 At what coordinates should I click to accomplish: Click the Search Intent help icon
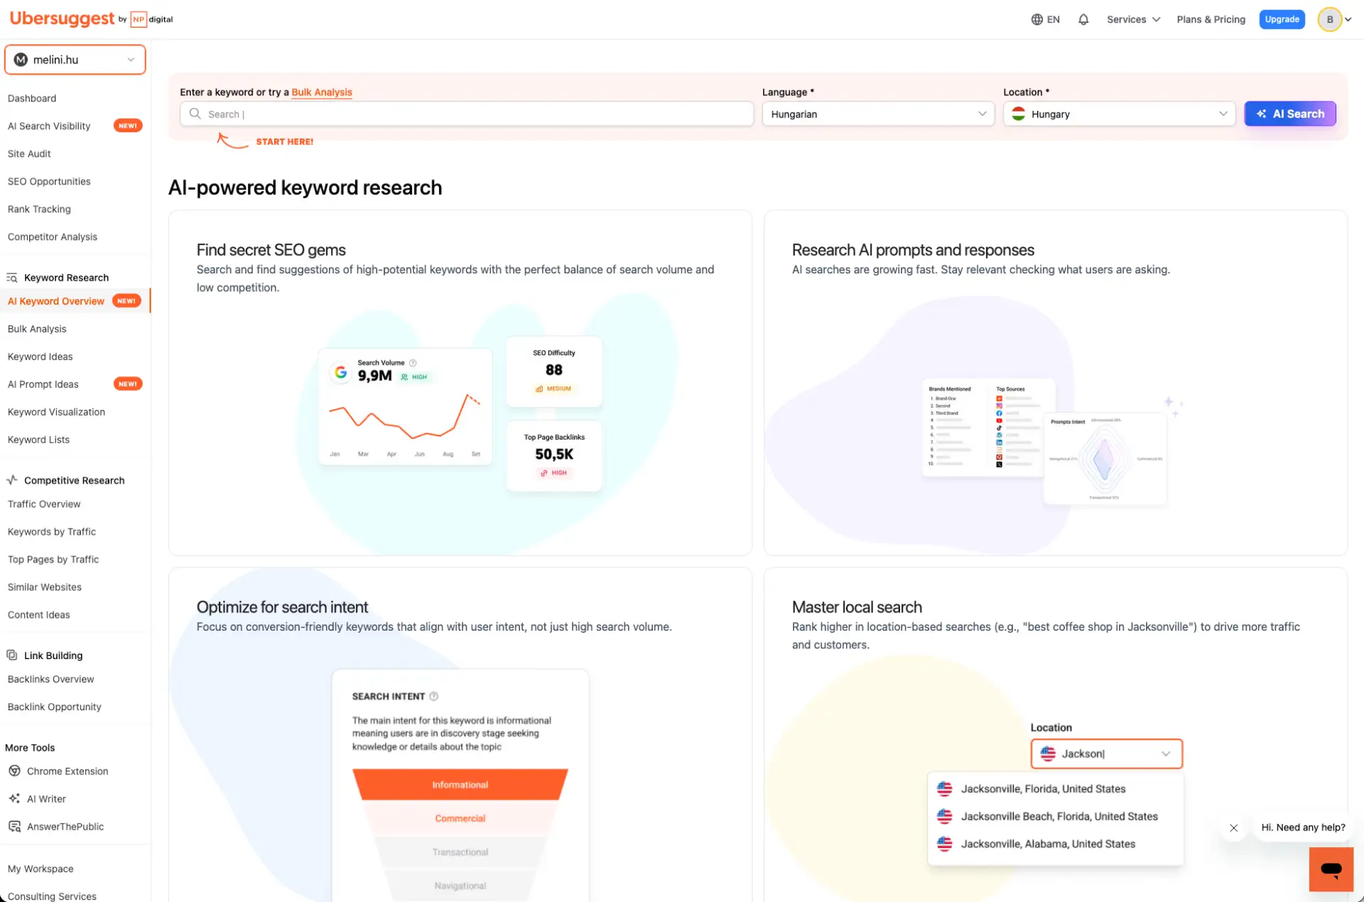pos(434,697)
